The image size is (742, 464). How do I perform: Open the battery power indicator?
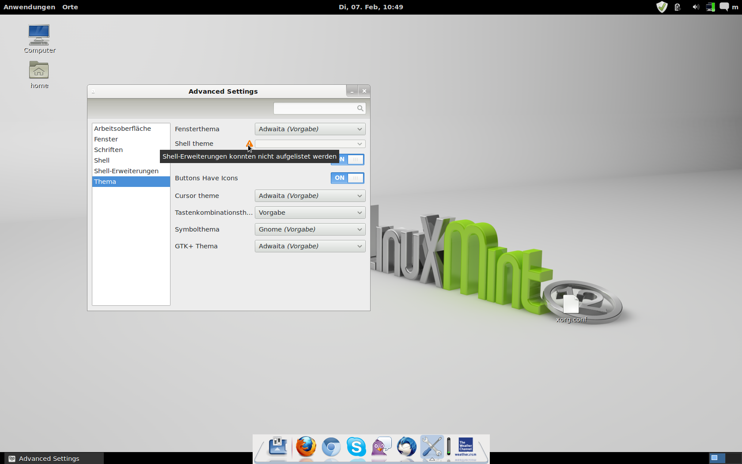tap(678, 7)
